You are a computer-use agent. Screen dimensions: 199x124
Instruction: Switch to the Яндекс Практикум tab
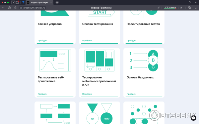39,3
